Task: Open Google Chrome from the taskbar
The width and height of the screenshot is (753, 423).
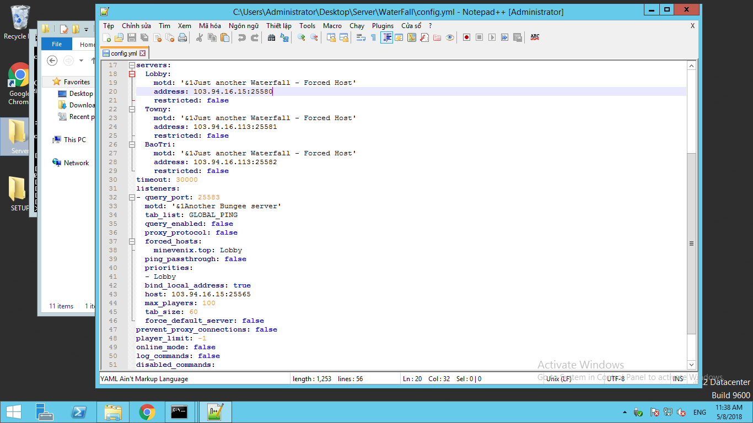Action: [x=147, y=412]
